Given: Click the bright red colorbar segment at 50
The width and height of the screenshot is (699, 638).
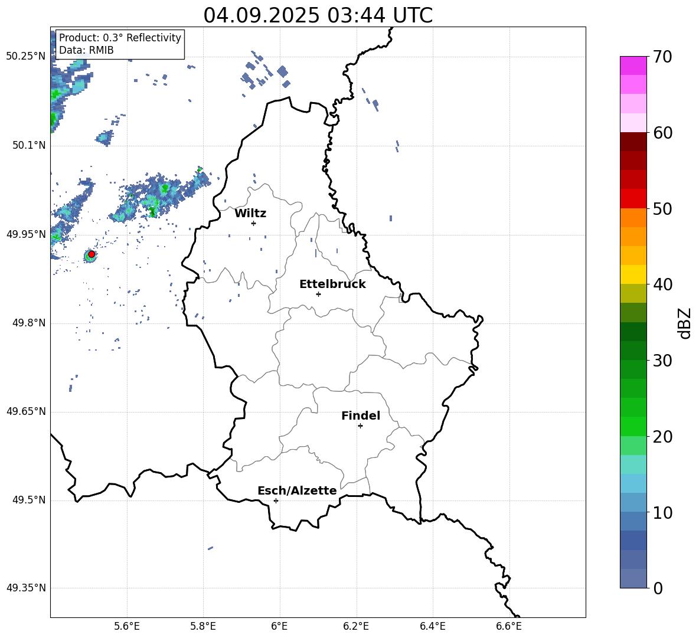Looking at the screenshot, I should coord(633,199).
